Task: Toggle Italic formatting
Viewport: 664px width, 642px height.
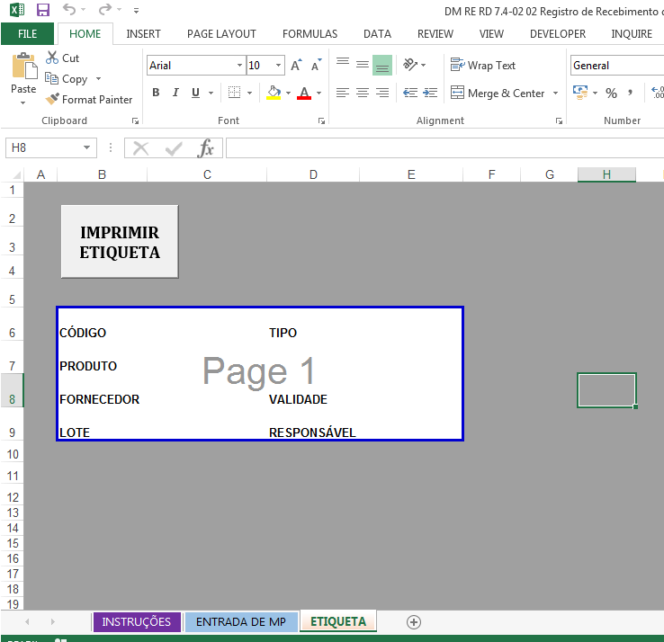Action: (x=175, y=93)
